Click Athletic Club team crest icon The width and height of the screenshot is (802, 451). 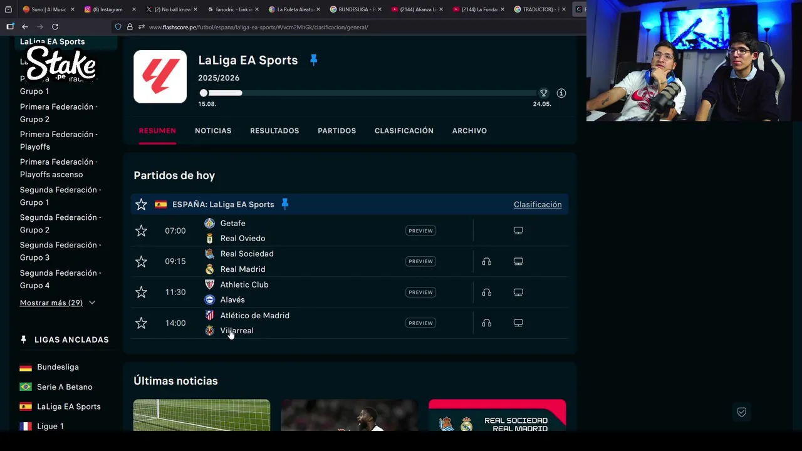coord(209,284)
